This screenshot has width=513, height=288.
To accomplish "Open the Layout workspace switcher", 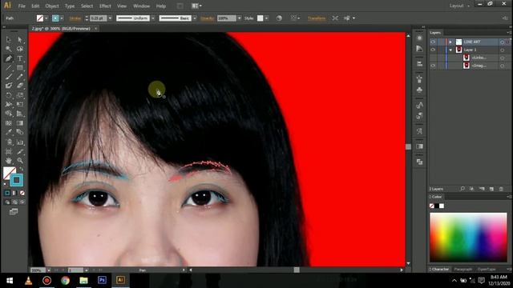I will pyautogui.click(x=459, y=6).
